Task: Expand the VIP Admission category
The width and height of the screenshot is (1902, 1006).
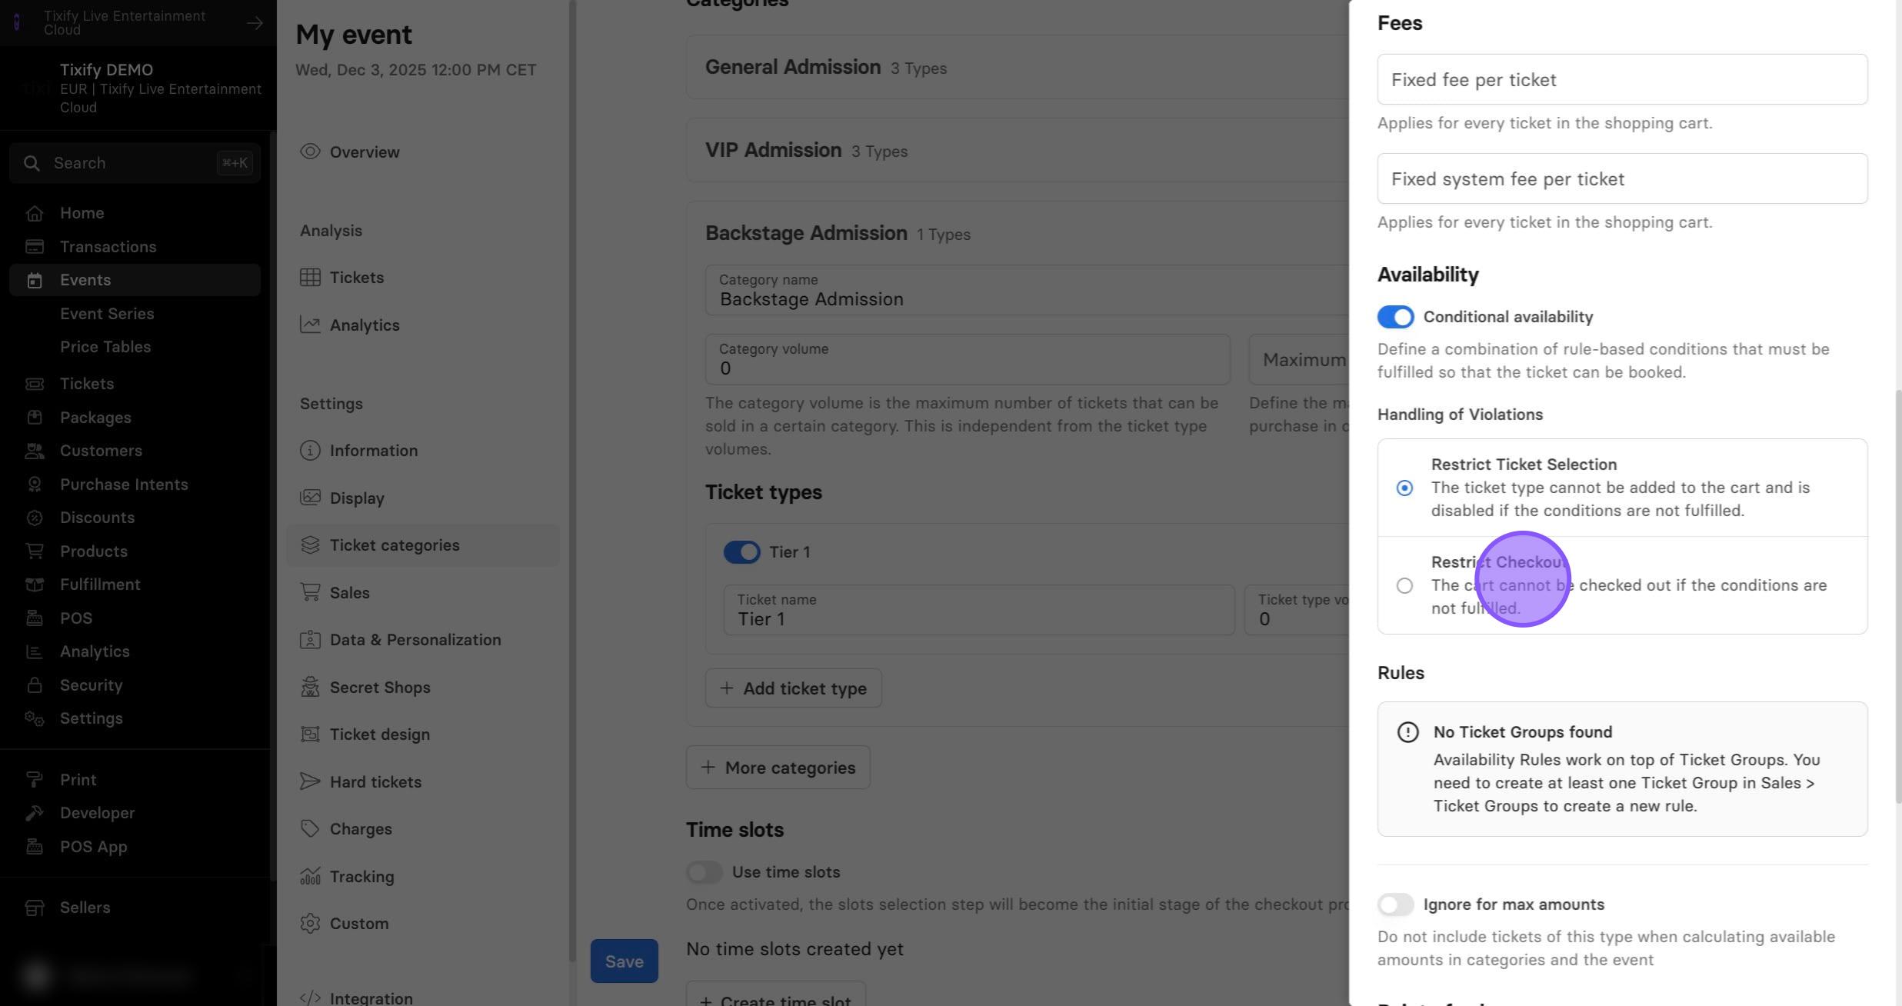Action: [1017, 150]
